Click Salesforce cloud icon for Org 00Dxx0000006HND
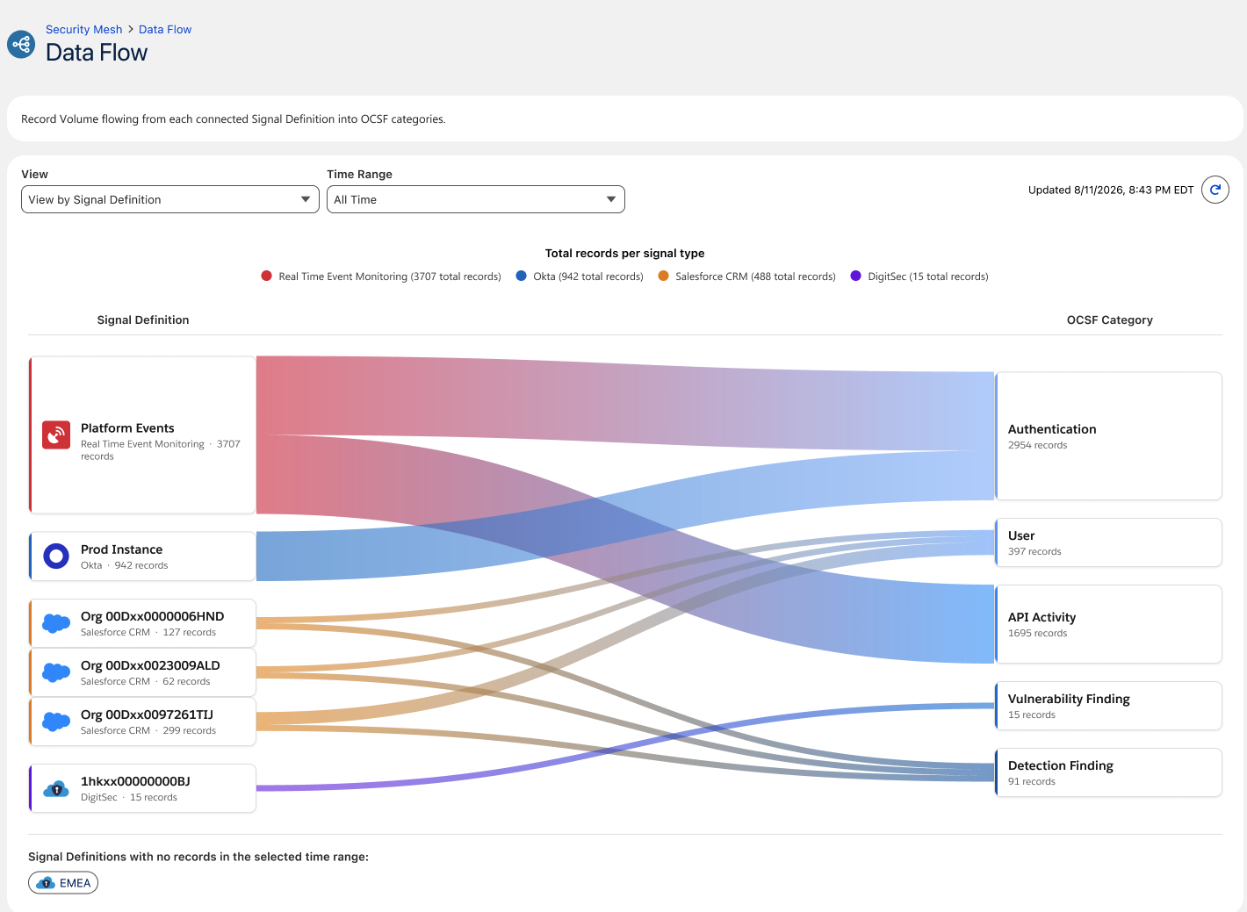Screen dimensions: 1247x912 pos(56,623)
